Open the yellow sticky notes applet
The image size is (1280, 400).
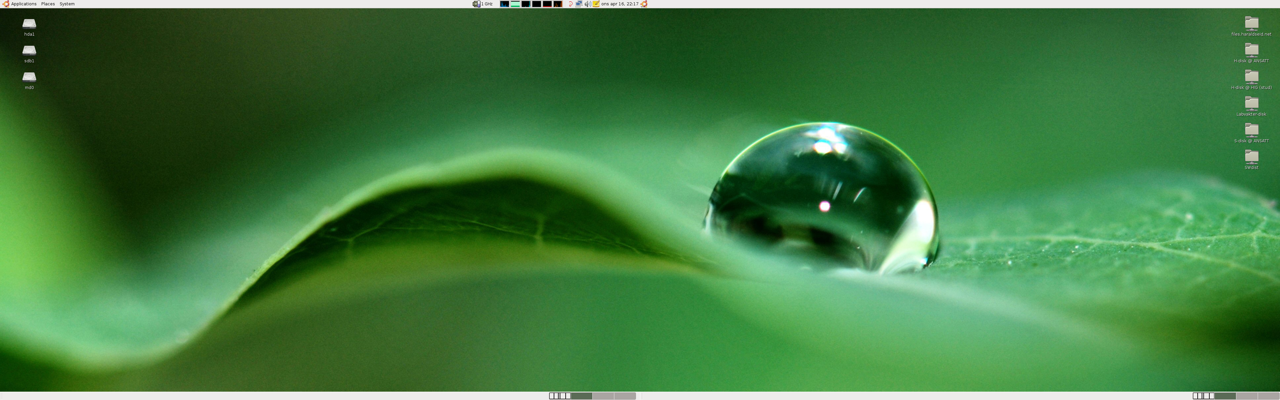coord(596,4)
